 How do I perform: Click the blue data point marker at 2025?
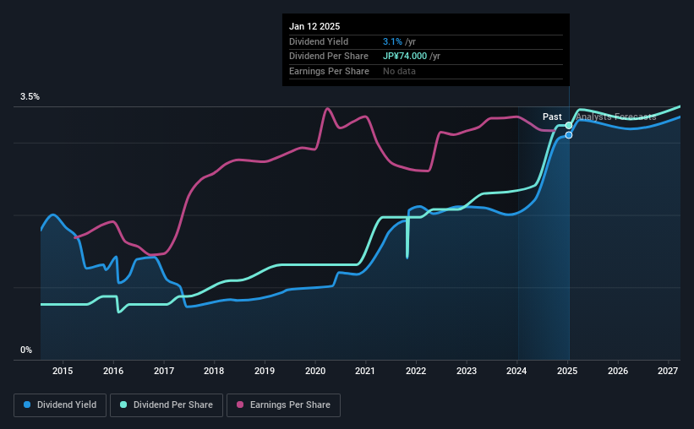(x=569, y=135)
